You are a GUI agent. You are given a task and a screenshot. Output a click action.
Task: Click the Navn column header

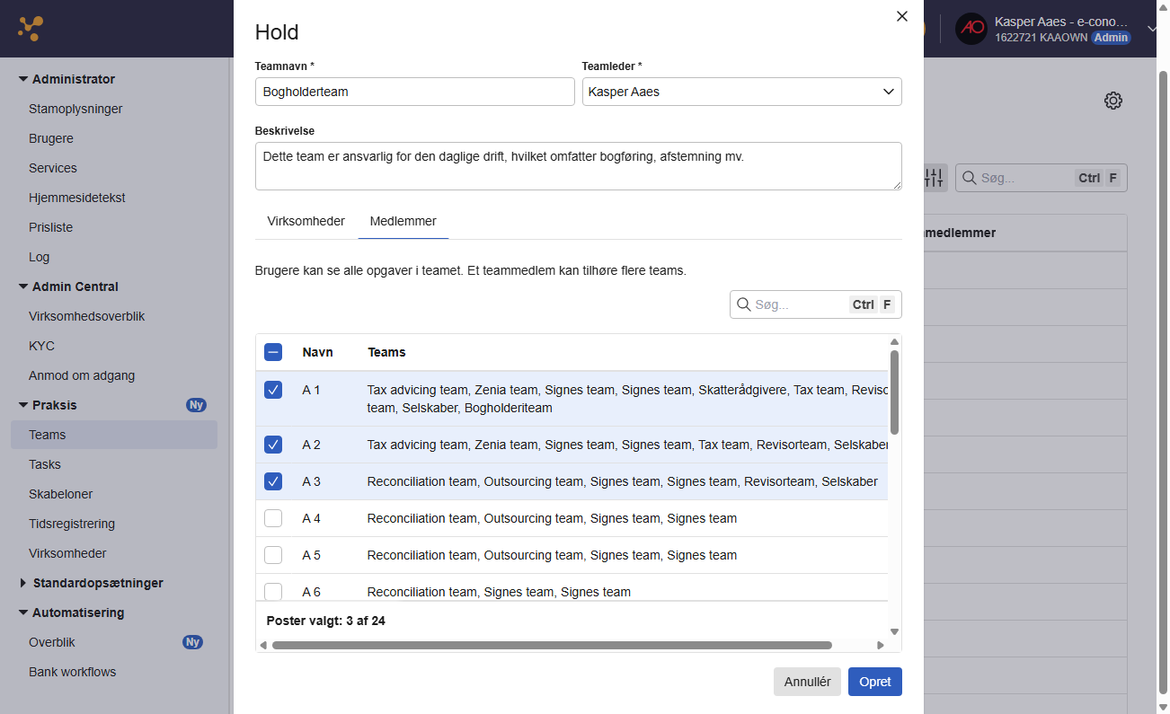[x=318, y=352]
